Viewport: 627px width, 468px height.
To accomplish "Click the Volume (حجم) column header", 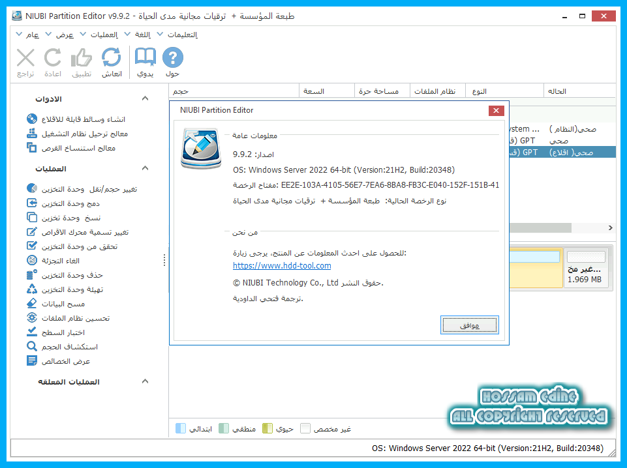I will [x=234, y=91].
